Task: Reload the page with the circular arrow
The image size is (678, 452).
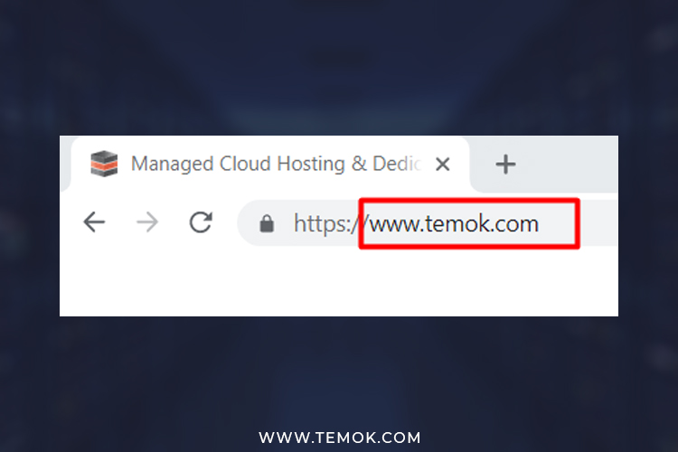Action: (x=201, y=222)
